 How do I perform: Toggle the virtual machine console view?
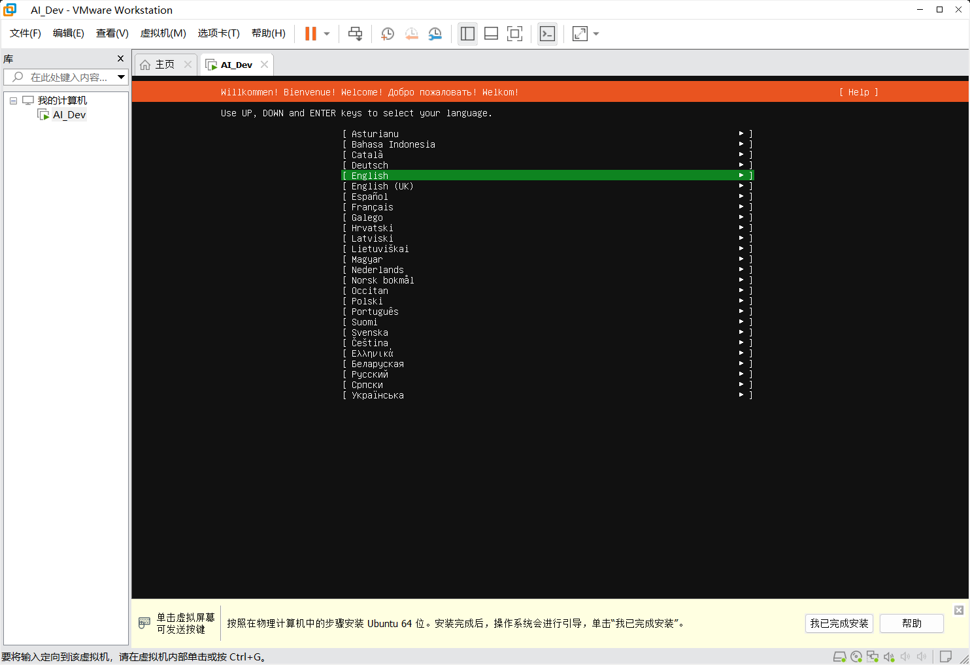(514, 33)
